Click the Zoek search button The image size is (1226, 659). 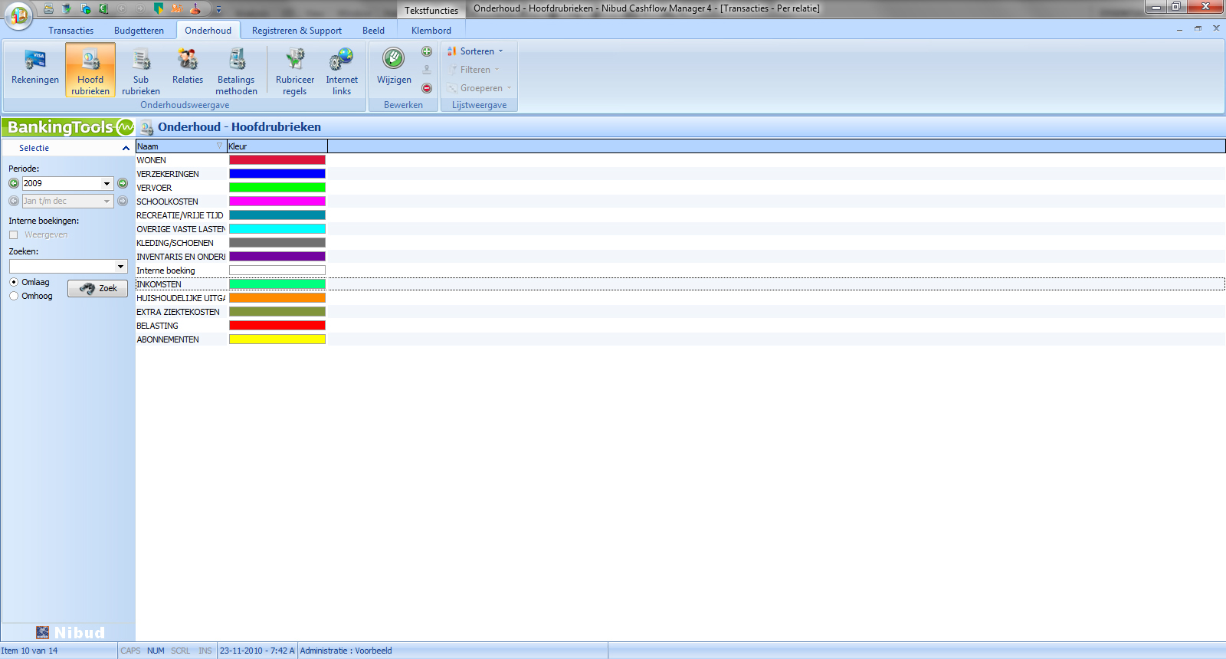pos(97,288)
